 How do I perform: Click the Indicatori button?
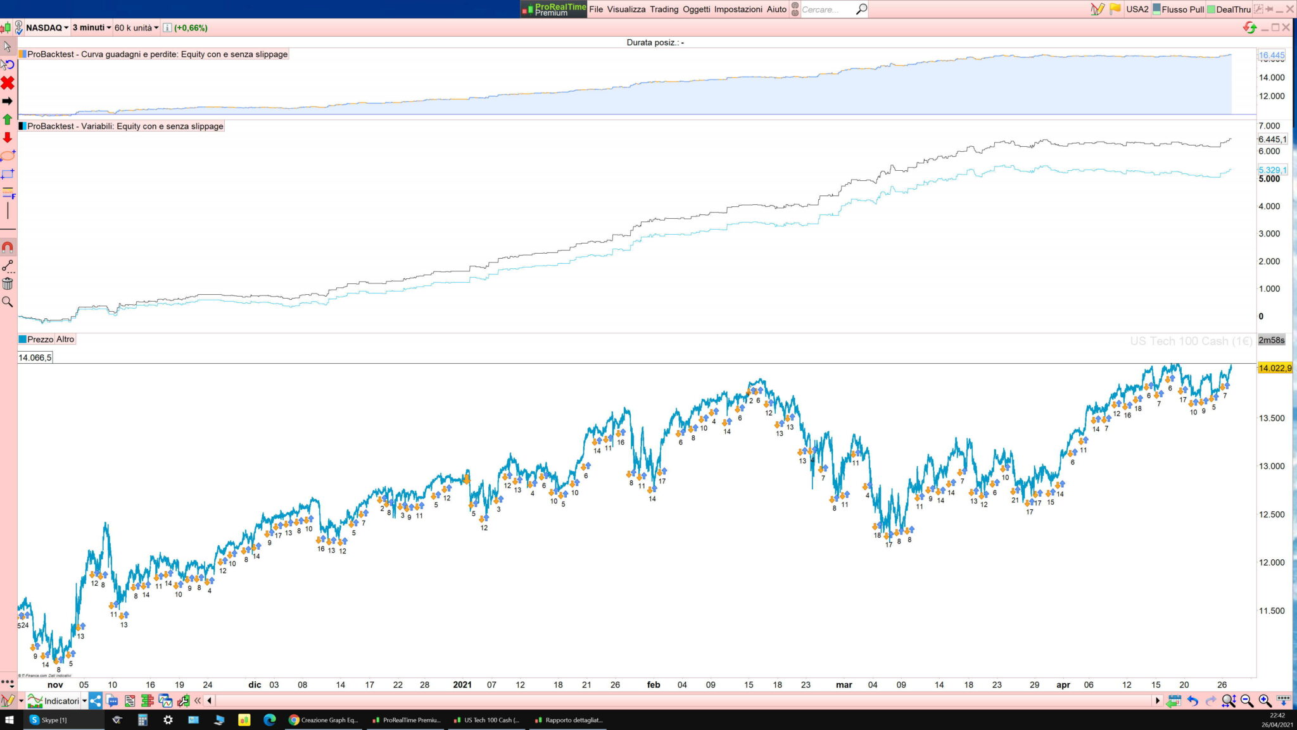point(57,701)
